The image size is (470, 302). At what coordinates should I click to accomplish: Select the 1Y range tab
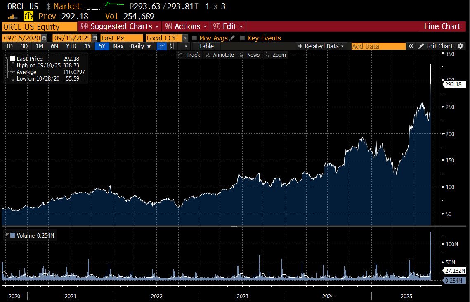point(87,46)
